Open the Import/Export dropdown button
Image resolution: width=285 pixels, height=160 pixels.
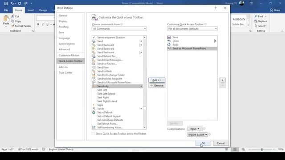pos(197,135)
